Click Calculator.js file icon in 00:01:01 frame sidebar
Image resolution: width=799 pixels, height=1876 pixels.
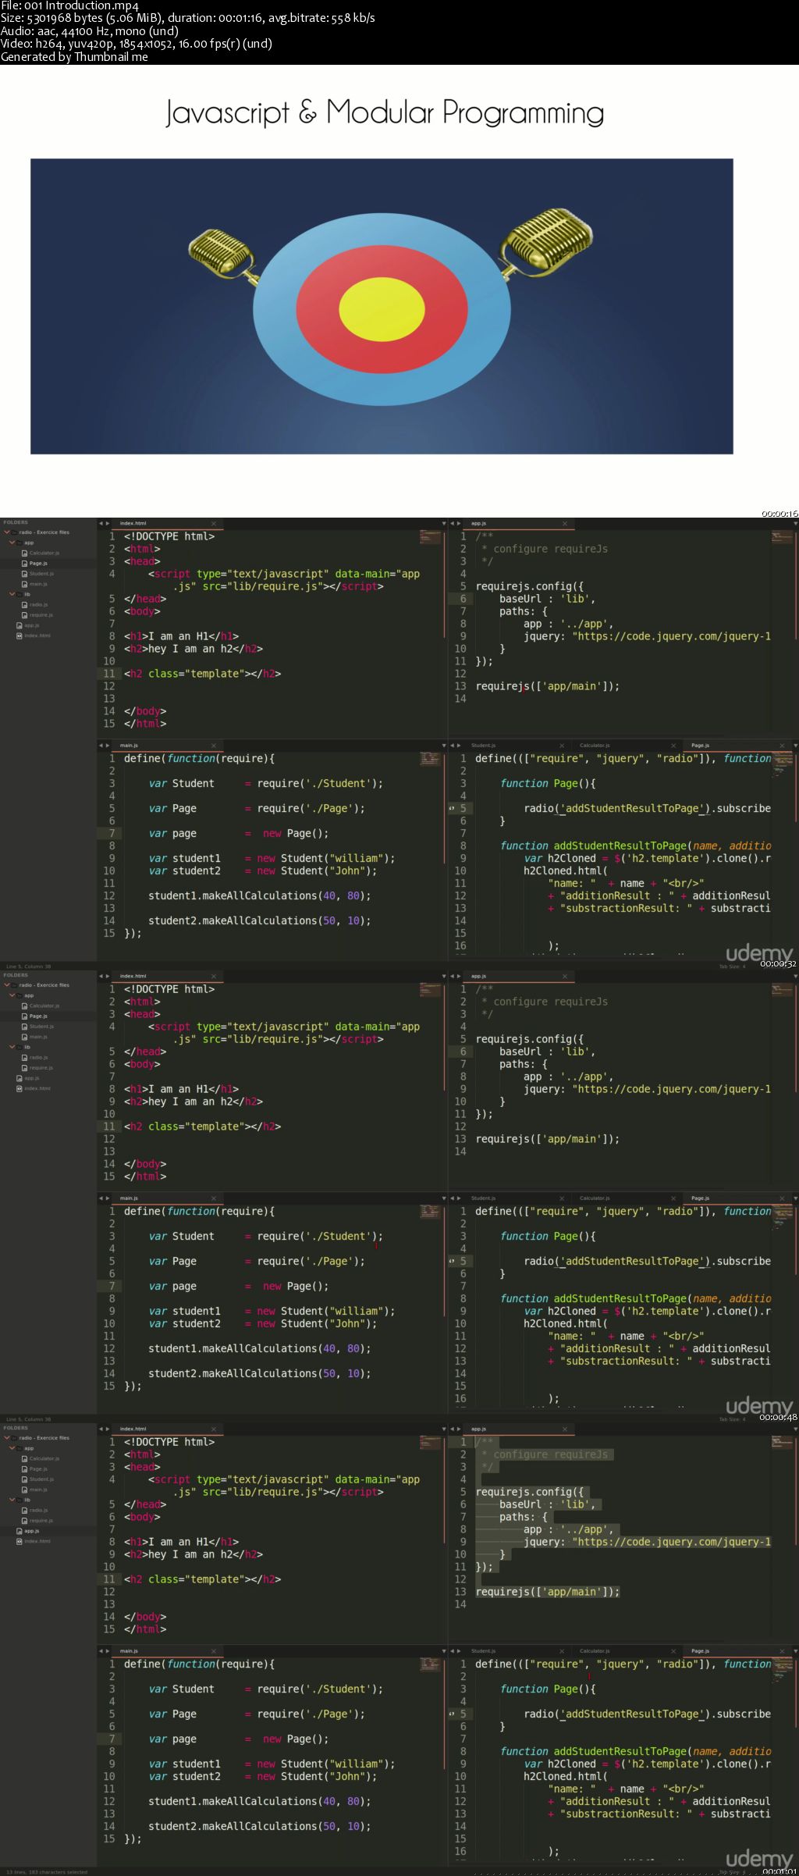coord(24,1458)
